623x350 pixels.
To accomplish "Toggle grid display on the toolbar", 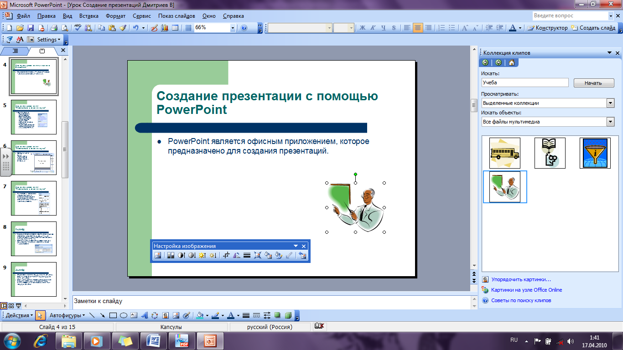I will 188,28.
